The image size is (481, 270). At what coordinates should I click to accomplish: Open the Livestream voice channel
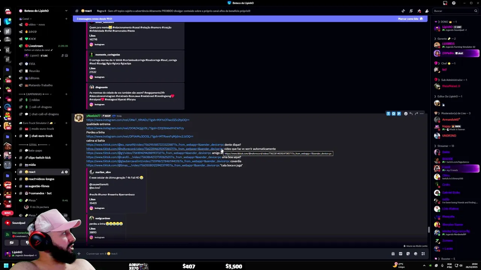click(43, 46)
